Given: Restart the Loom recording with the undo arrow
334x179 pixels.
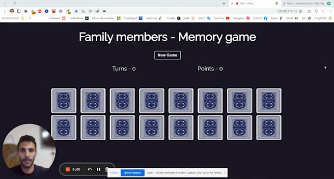Looking at the screenshot, I should coord(90,169).
